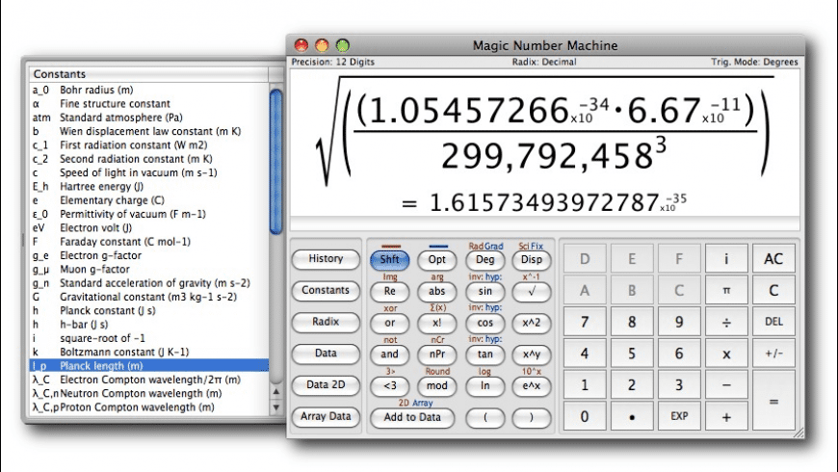The width and height of the screenshot is (838, 472).
Task: Select Bohr radius (m) constant
Action: 148,90
